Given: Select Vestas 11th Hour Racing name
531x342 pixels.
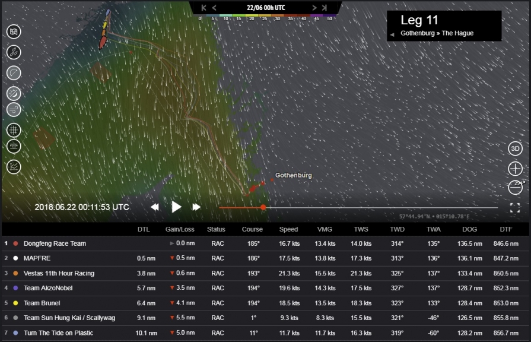Looking at the screenshot, I should (59, 273).
